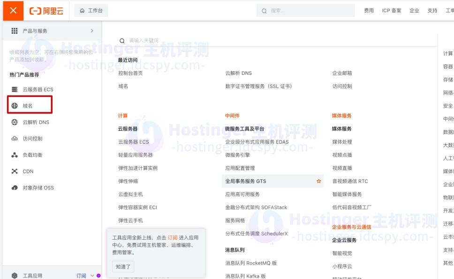The image size is (454, 279).
Task: Click the CDN icon in the sidebar
Action: click(x=15, y=171)
